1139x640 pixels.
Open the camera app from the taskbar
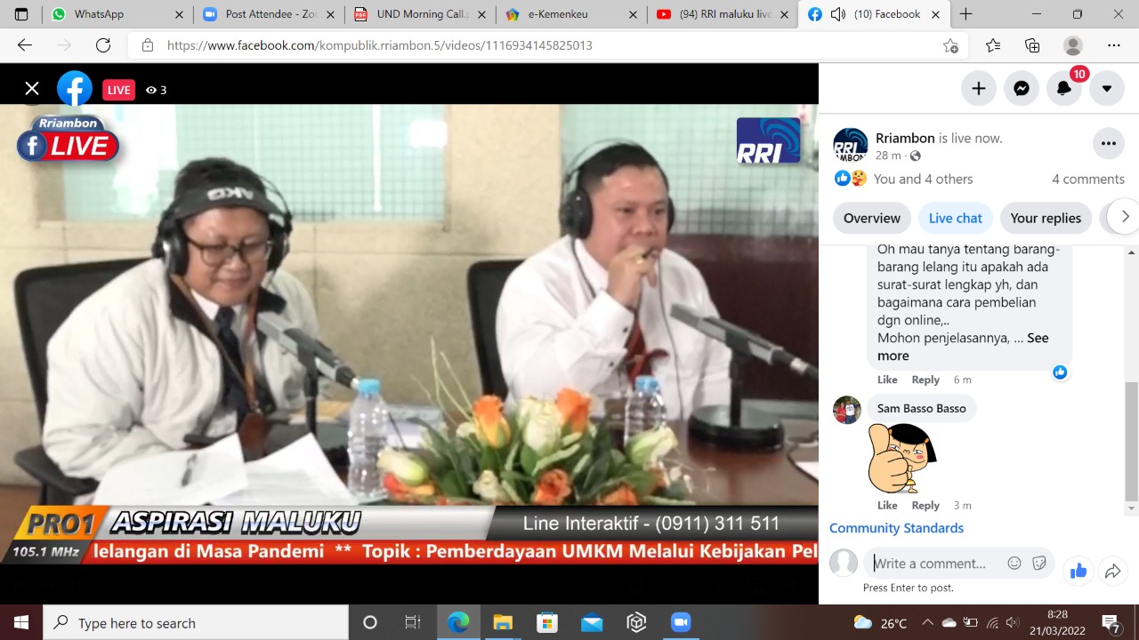point(681,622)
